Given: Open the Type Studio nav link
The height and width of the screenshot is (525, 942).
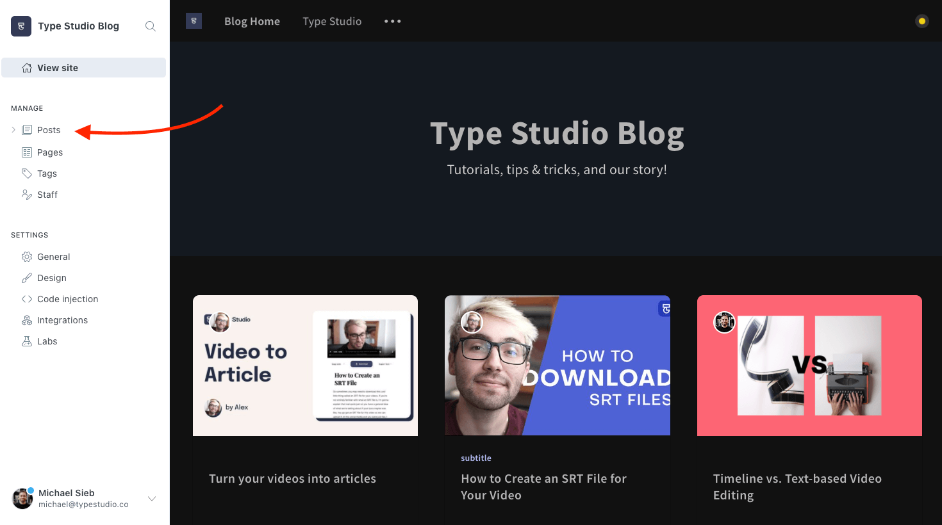Looking at the screenshot, I should [x=332, y=21].
